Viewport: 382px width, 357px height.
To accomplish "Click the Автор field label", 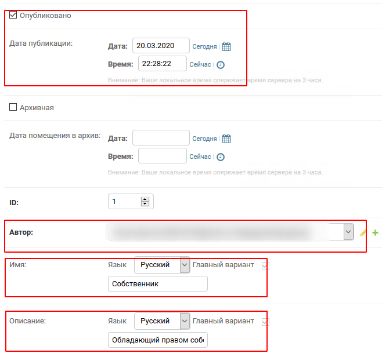I will click(21, 232).
